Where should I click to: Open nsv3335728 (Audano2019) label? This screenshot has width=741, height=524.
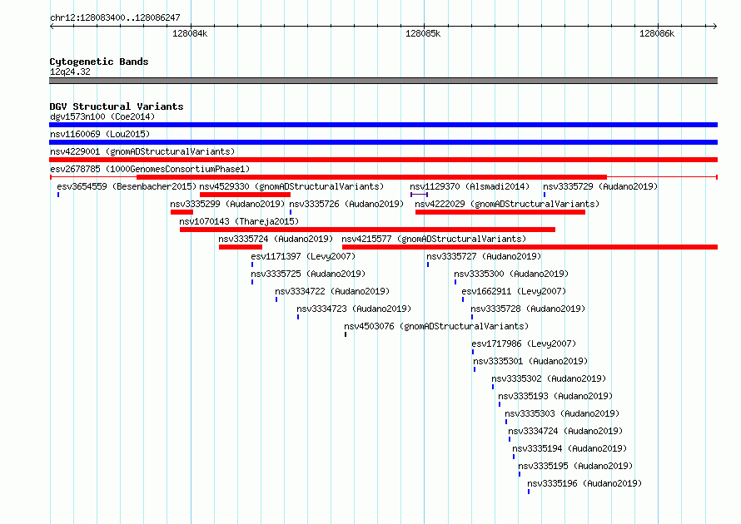(x=528, y=309)
